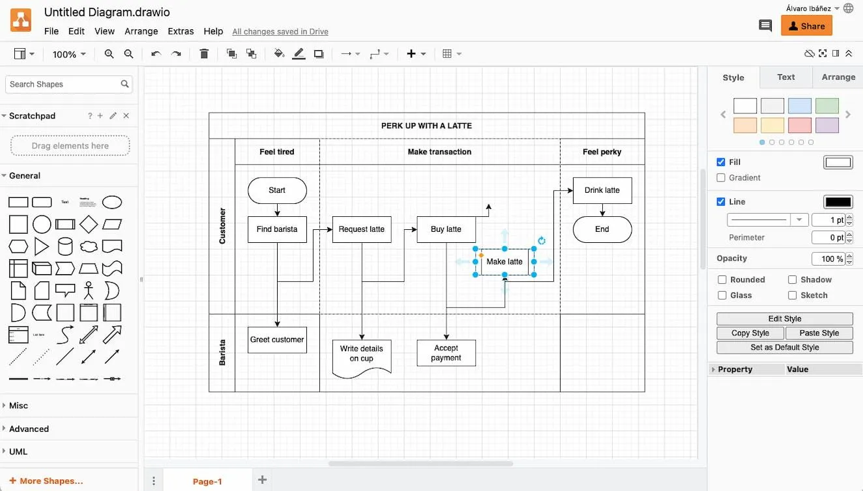Viewport: 863px width, 491px height.
Task: Open the More Shapes link
Action: 46,481
